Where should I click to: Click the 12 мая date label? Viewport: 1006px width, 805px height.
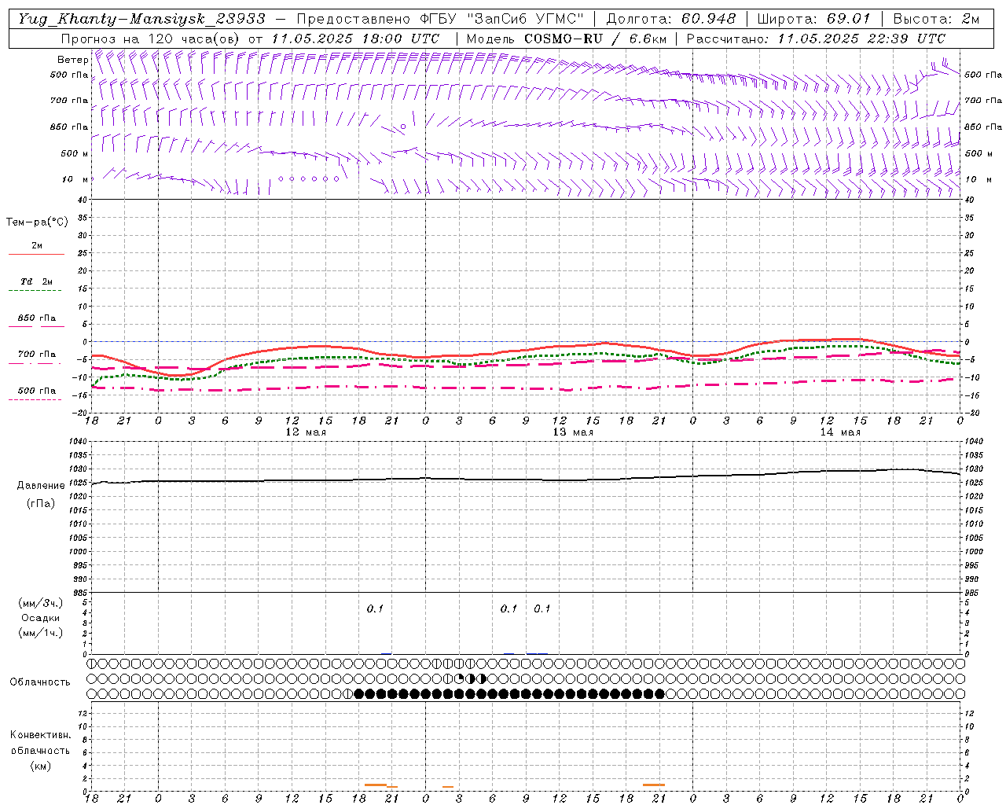[x=305, y=432]
